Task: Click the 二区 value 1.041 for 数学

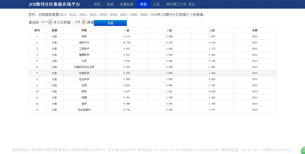Action: point(169,91)
